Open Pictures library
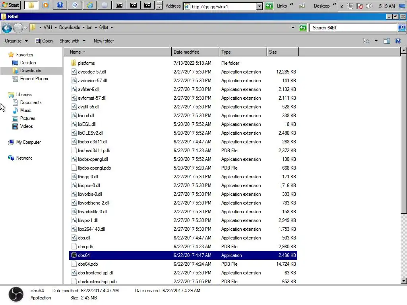407x305 pixels. [27, 118]
